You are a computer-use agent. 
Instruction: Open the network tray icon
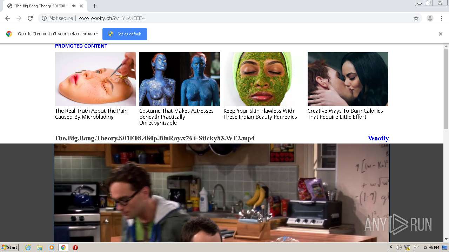point(407,247)
